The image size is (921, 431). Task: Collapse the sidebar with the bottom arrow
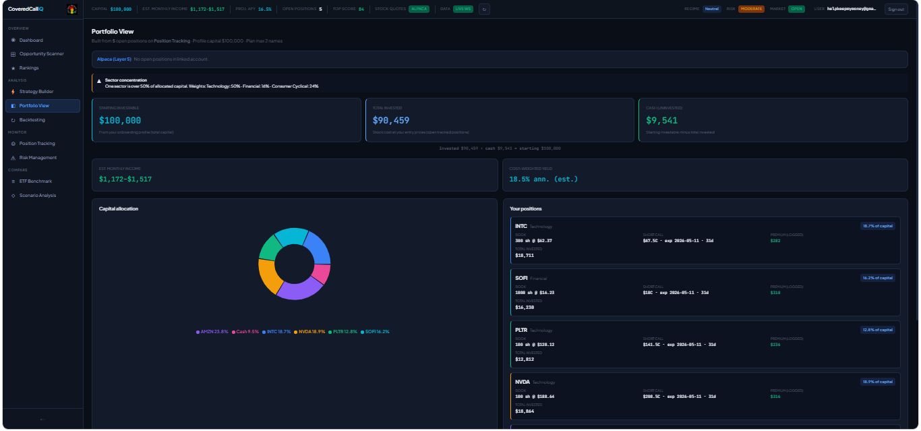(x=42, y=420)
